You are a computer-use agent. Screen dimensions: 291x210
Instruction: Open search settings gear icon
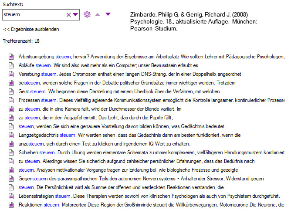pyautogui.click(x=87, y=14)
